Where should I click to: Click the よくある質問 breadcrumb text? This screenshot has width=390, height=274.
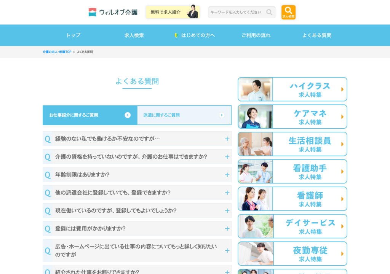[85, 52]
